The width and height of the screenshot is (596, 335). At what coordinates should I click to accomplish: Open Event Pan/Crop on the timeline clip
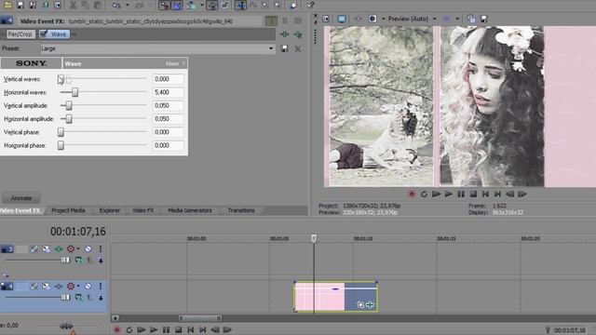pyautogui.click(x=360, y=304)
